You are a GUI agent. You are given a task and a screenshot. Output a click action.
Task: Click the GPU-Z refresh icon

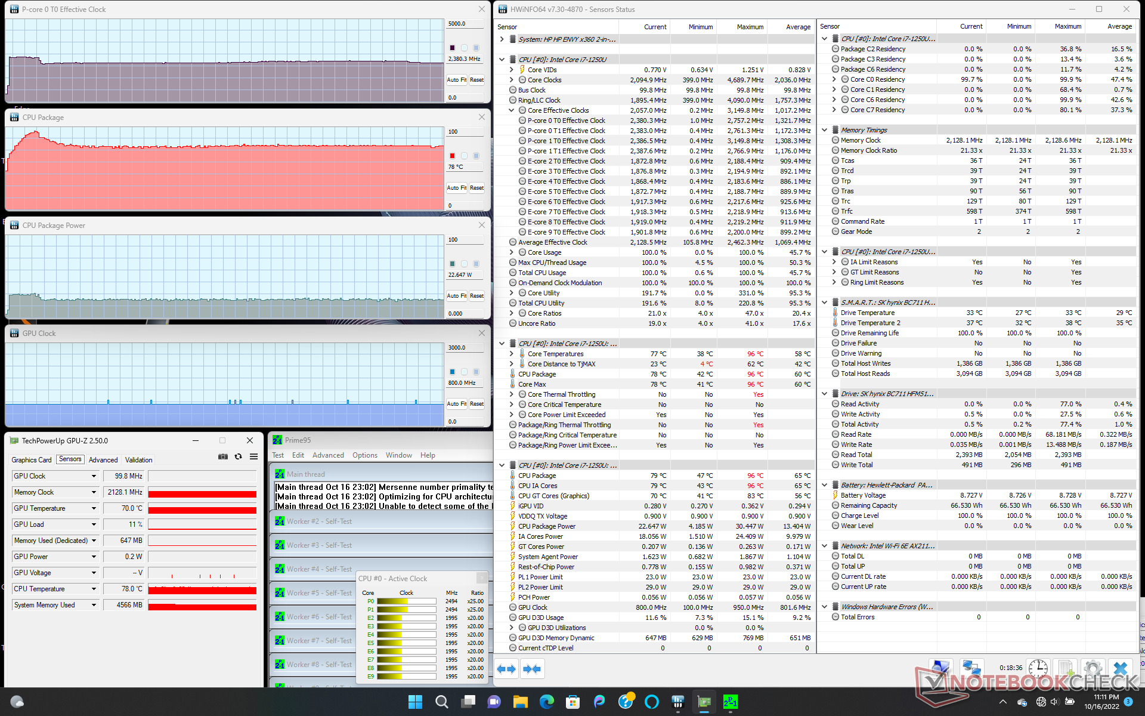pyautogui.click(x=238, y=456)
